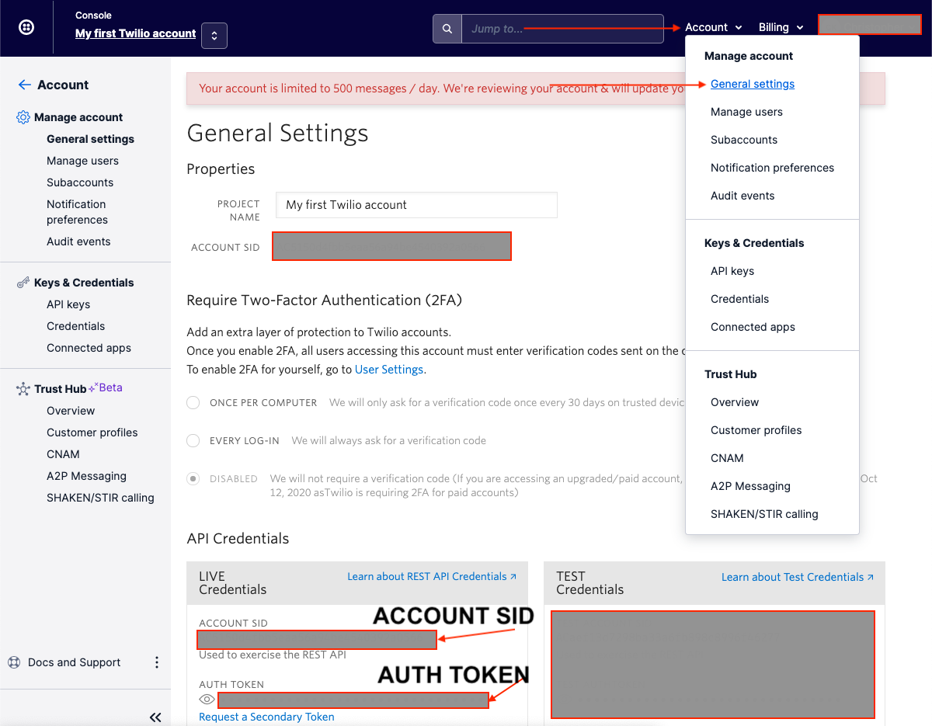This screenshot has width=932, height=726.
Task: Open General settings in left sidebar
Action: click(90, 139)
